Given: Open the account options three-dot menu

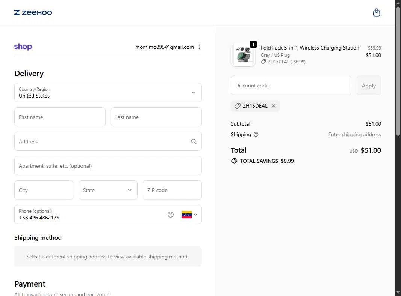Looking at the screenshot, I should tap(199, 47).
